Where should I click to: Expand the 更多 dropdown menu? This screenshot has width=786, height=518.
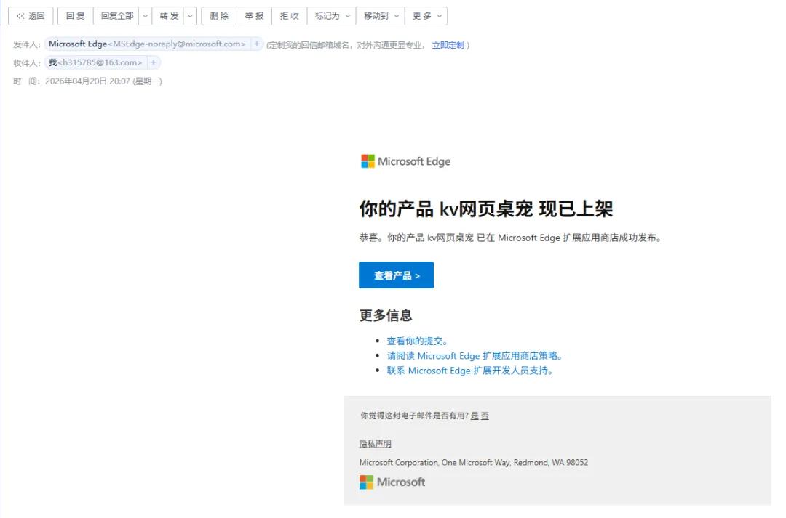tap(426, 16)
